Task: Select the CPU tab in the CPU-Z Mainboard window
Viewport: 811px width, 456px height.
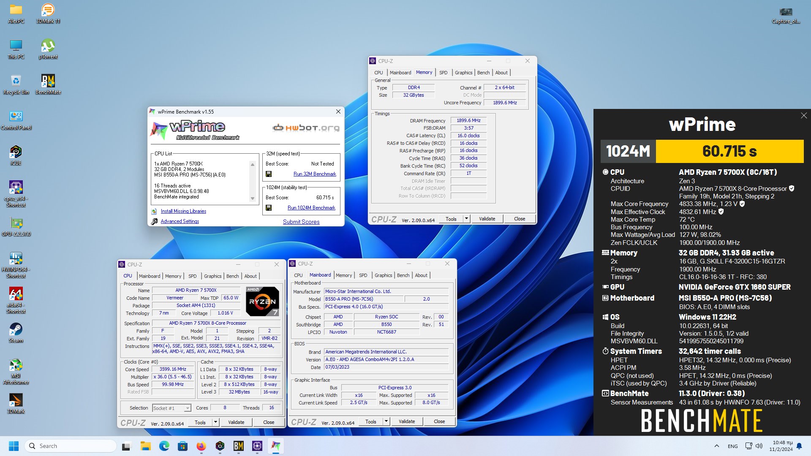Action: click(298, 275)
